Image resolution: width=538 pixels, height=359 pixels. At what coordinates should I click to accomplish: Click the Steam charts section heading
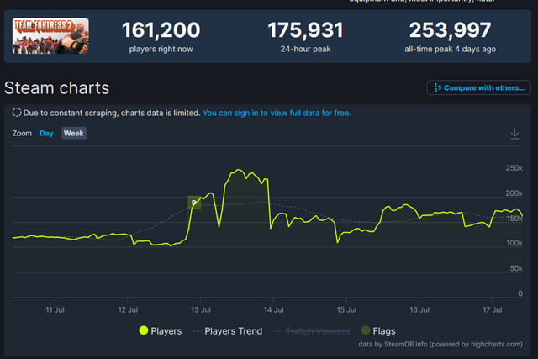[x=56, y=87]
